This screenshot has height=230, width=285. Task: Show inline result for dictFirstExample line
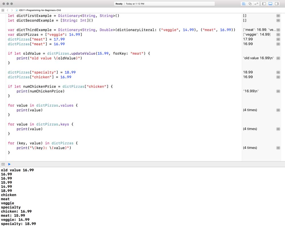coord(278,16)
